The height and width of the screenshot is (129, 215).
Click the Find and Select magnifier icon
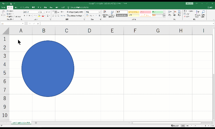click(x=203, y=13)
